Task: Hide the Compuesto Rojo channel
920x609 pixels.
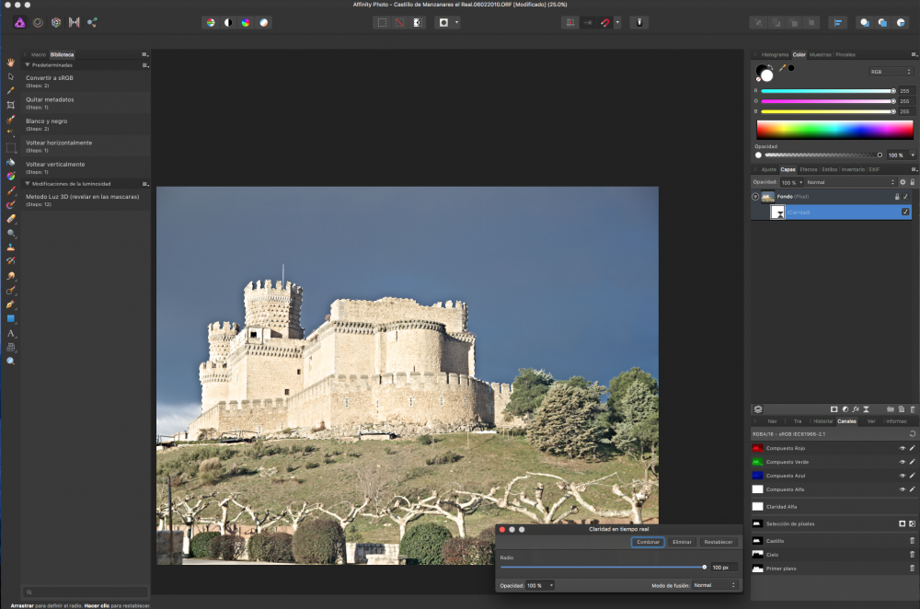Action: pyautogui.click(x=903, y=448)
